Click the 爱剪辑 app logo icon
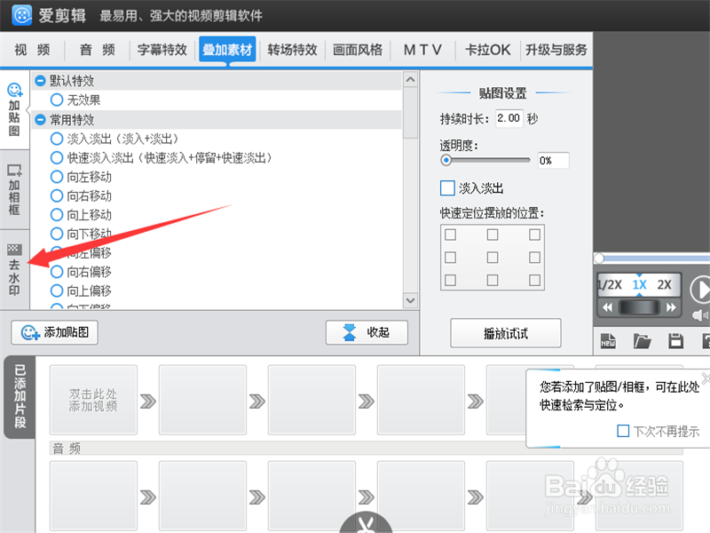Viewport: 710px width, 533px height. click(x=21, y=15)
